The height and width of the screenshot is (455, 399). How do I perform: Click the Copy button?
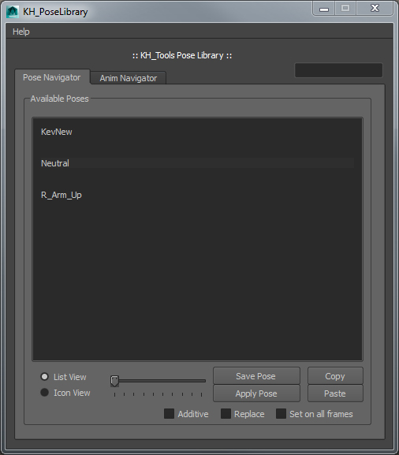[x=335, y=376]
